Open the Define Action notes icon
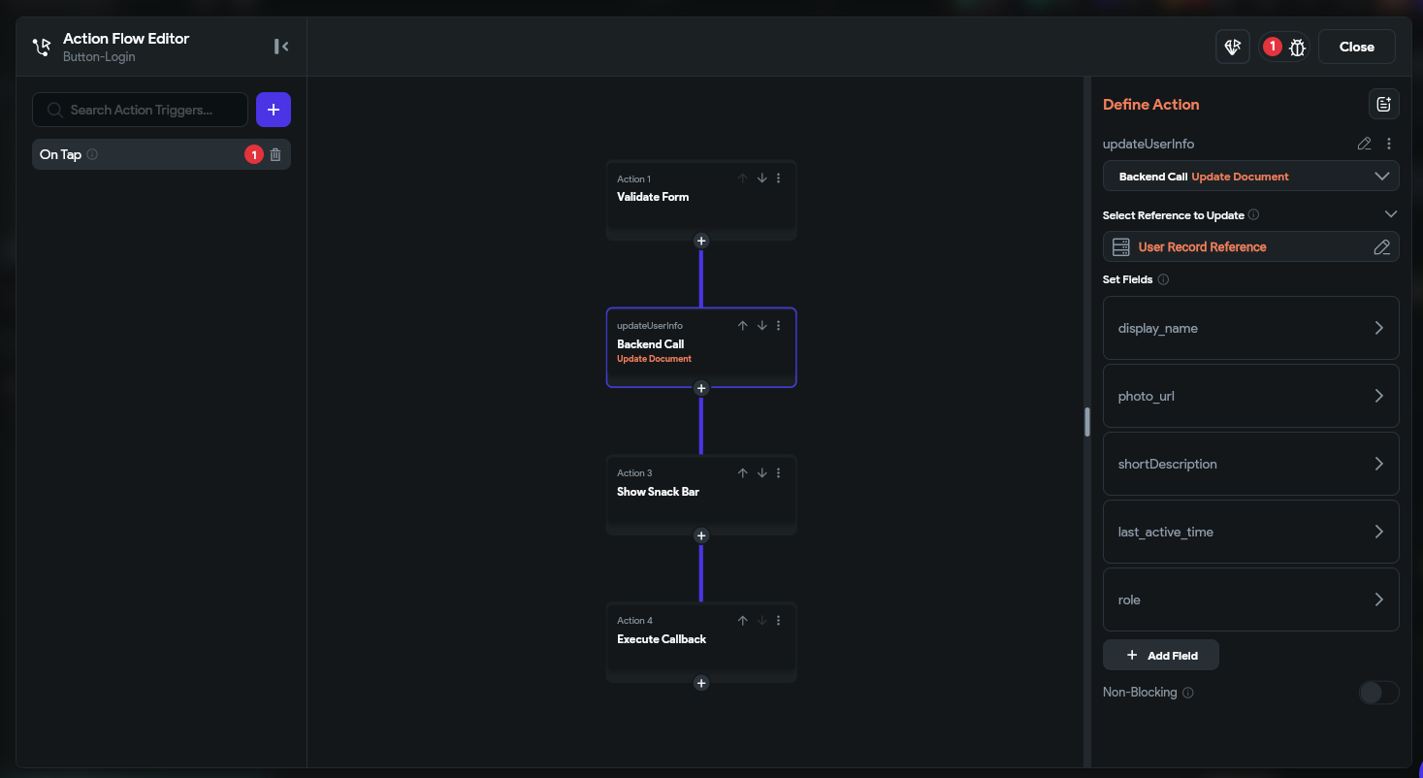Screen dimensions: 1423x778 (x=1383, y=105)
